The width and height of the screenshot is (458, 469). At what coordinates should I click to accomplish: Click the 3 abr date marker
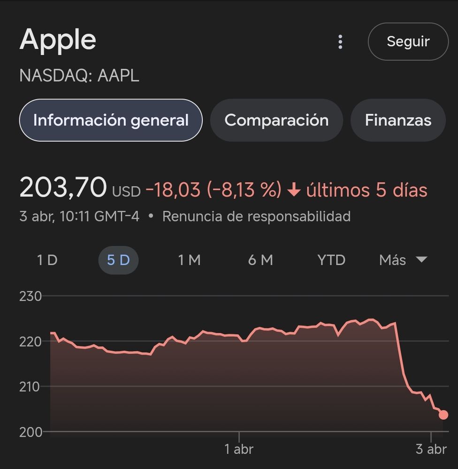click(431, 449)
